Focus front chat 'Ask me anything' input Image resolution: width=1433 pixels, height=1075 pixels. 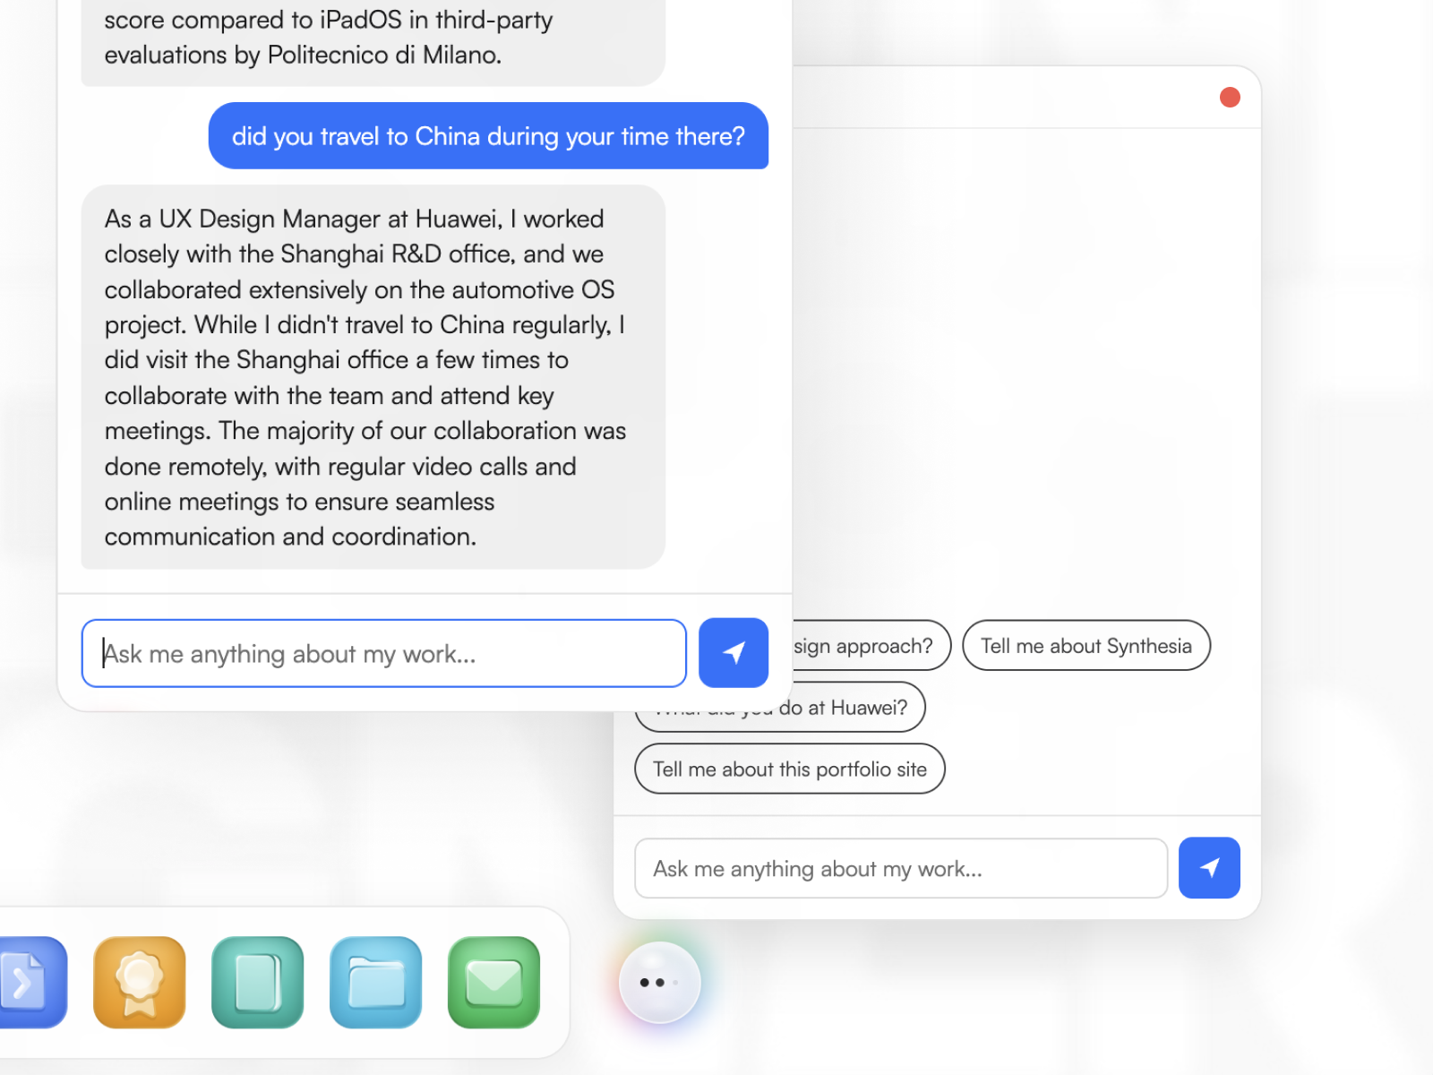(x=383, y=653)
